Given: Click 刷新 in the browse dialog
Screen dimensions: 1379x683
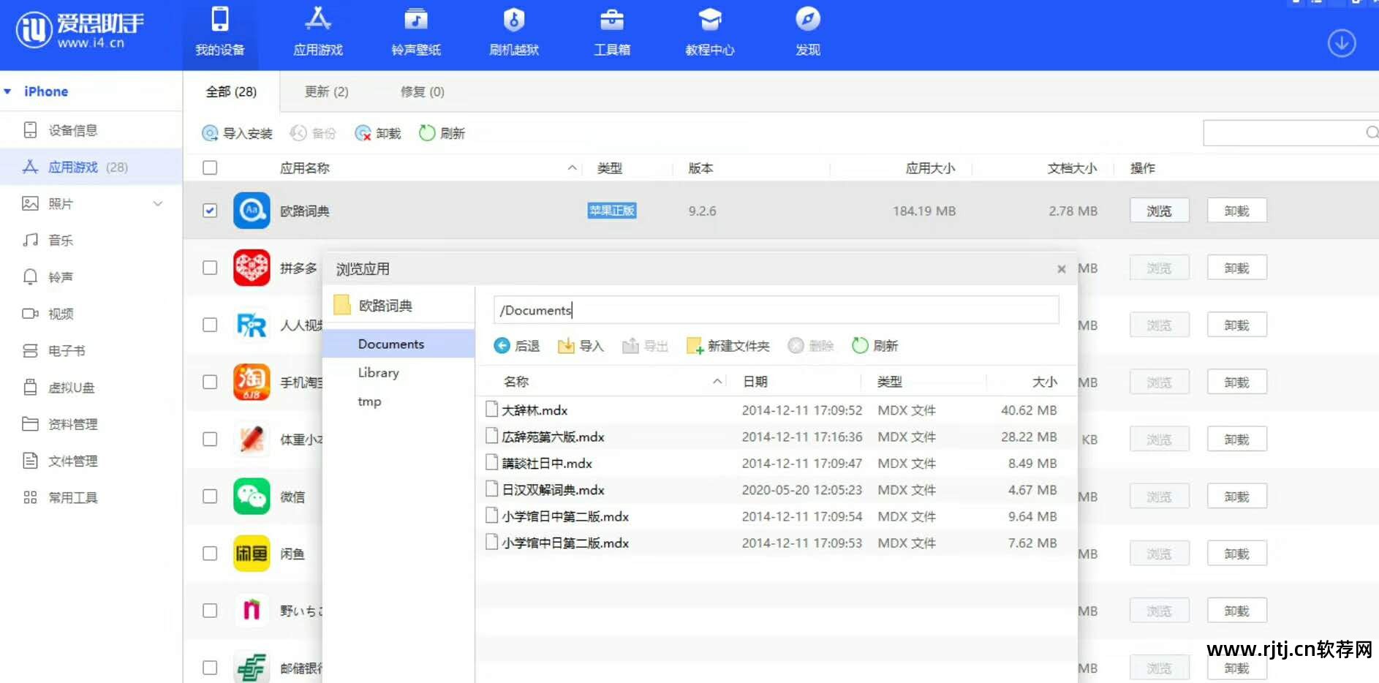Looking at the screenshot, I should (x=874, y=346).
